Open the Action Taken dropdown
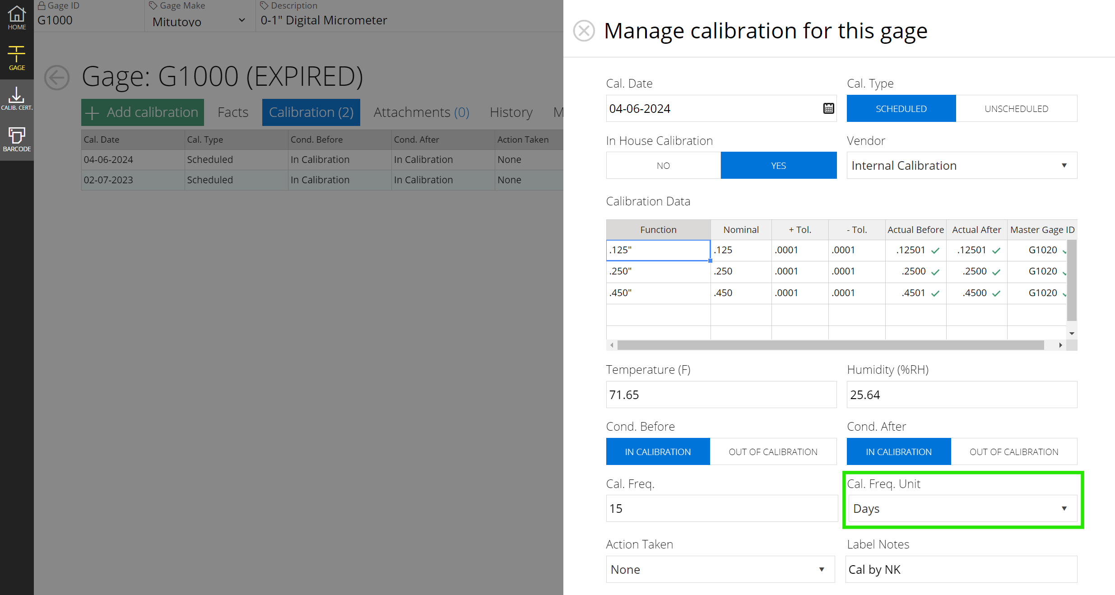 pos(720,569)
